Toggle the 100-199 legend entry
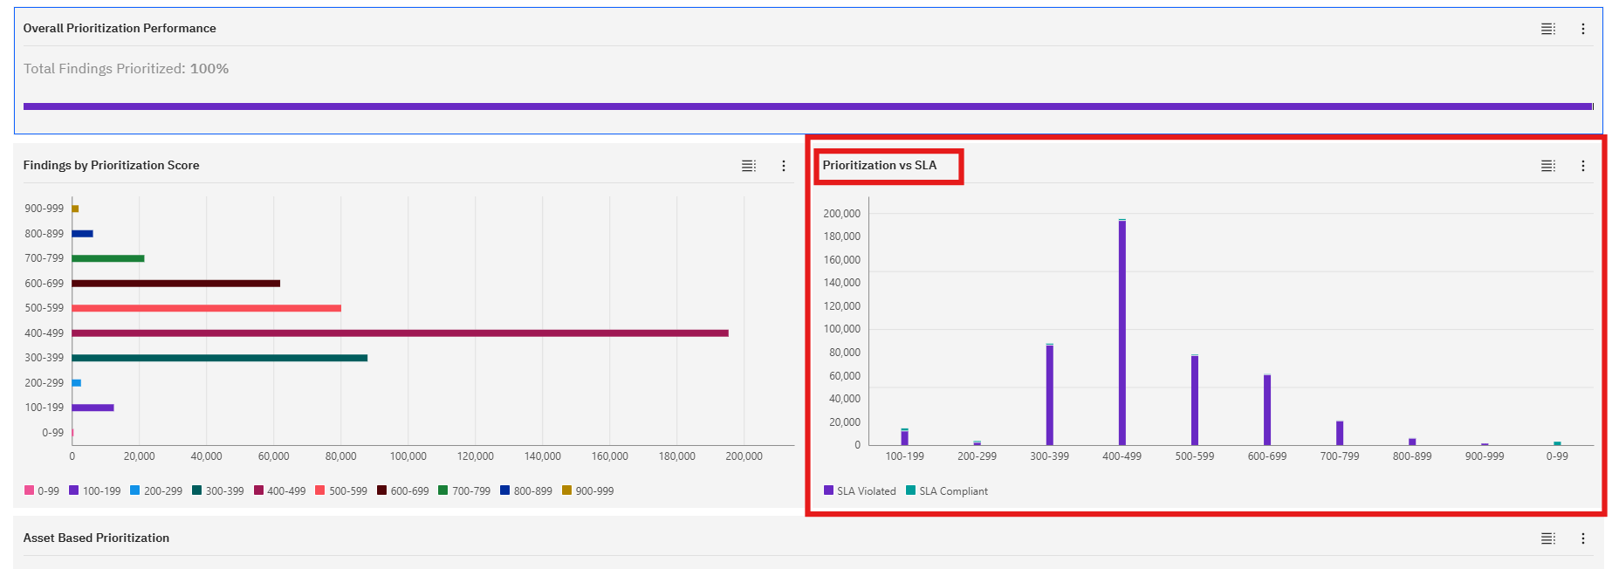The height and width of the screenshot is (569, 1612). 95,491
